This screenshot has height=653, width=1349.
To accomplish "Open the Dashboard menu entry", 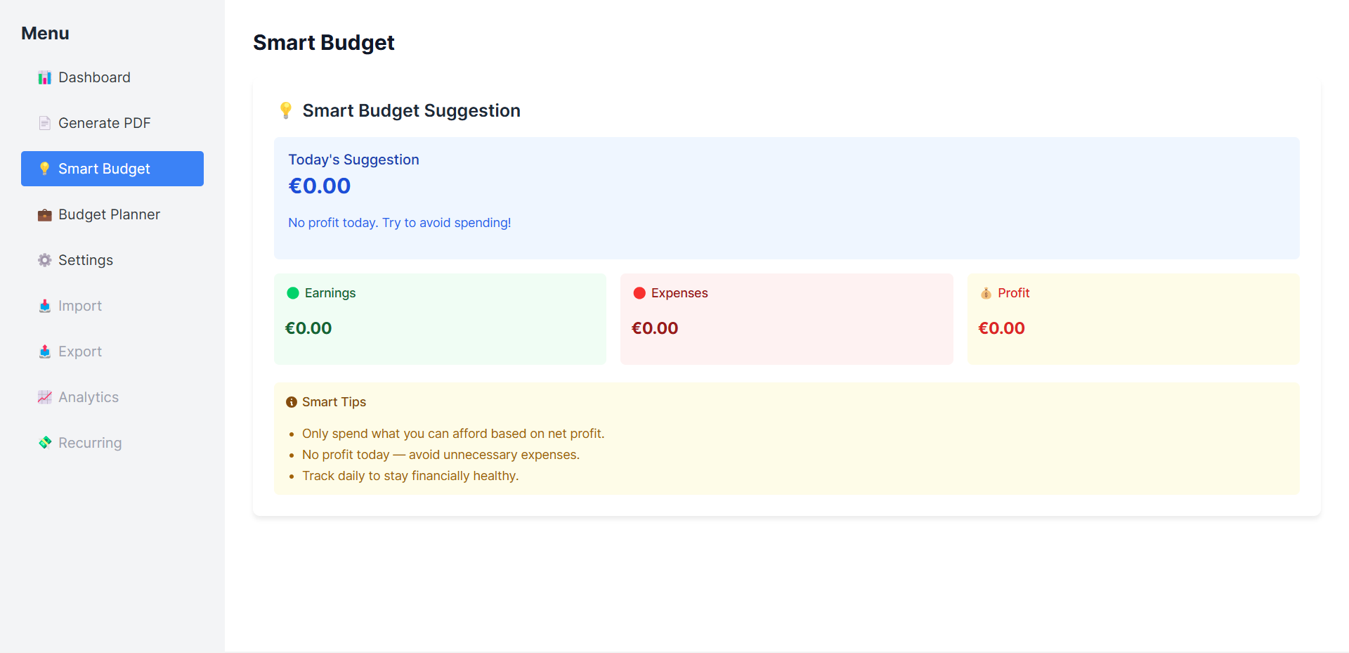I will 95,77.
